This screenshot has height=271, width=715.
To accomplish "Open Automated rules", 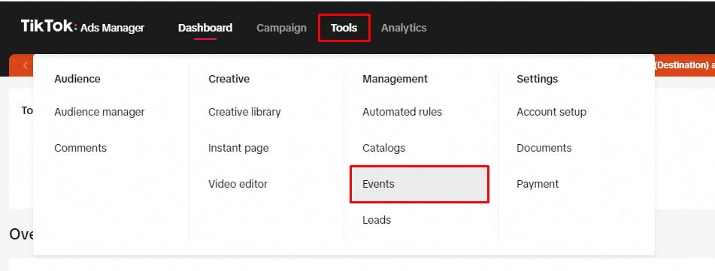I will tap(402, 112).
